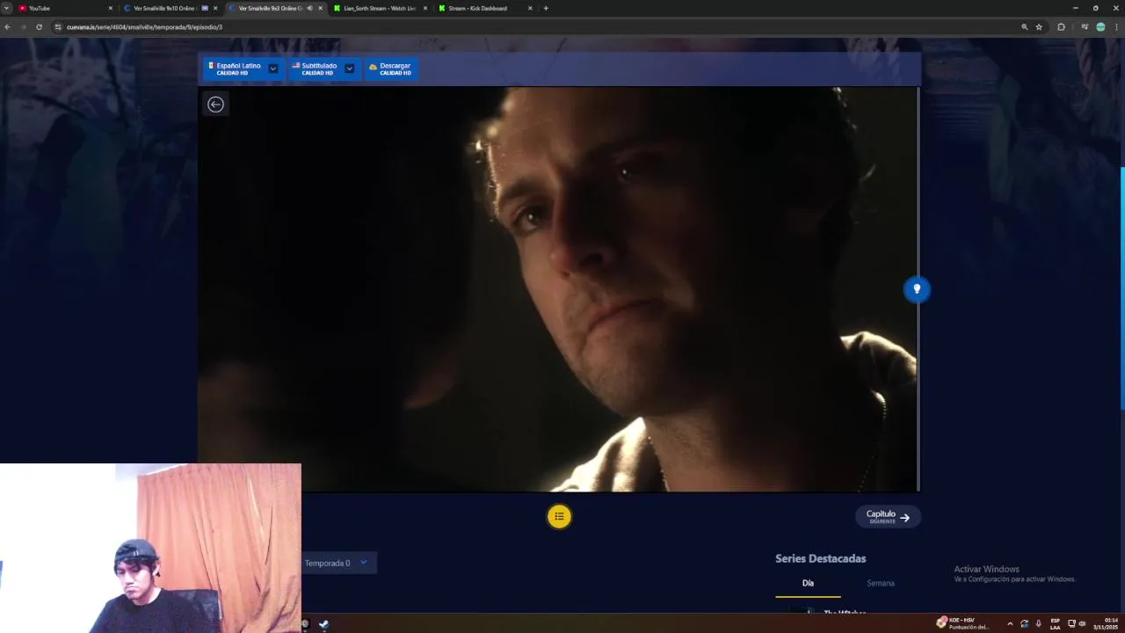
Task: View site information icon in the address bar
Action: [x=58, y=27]
